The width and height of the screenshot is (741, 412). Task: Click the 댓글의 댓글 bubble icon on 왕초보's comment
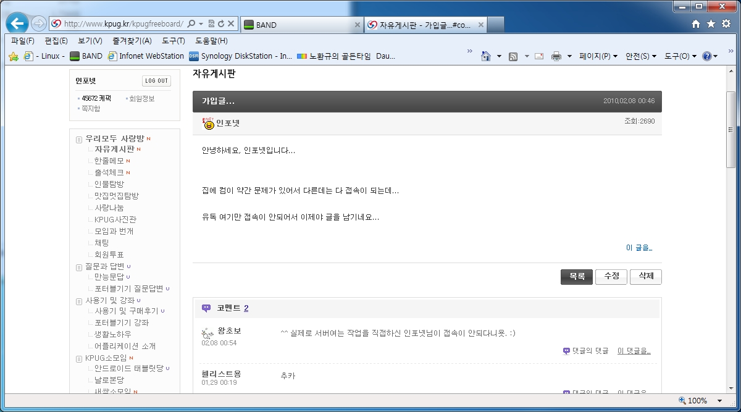pyautogui.click(x=566, y=351)
